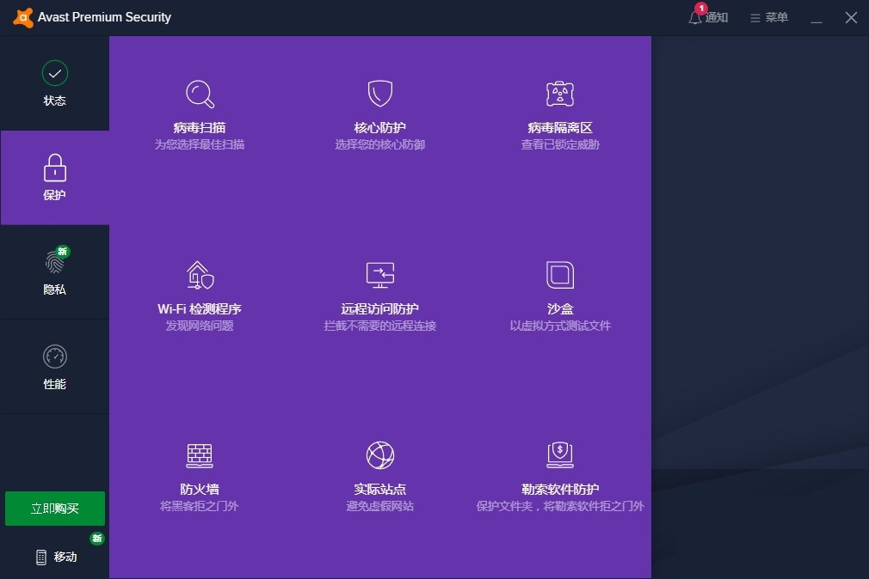Open 勒索软件防护 (Ransomware Shield)
The image size is (869, 579).
560,472
